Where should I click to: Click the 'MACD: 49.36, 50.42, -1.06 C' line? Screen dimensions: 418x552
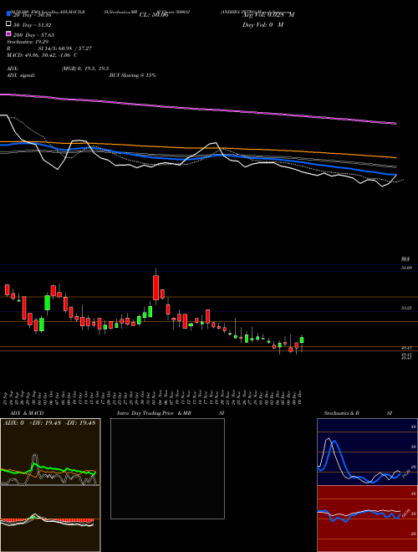point(43,55)
